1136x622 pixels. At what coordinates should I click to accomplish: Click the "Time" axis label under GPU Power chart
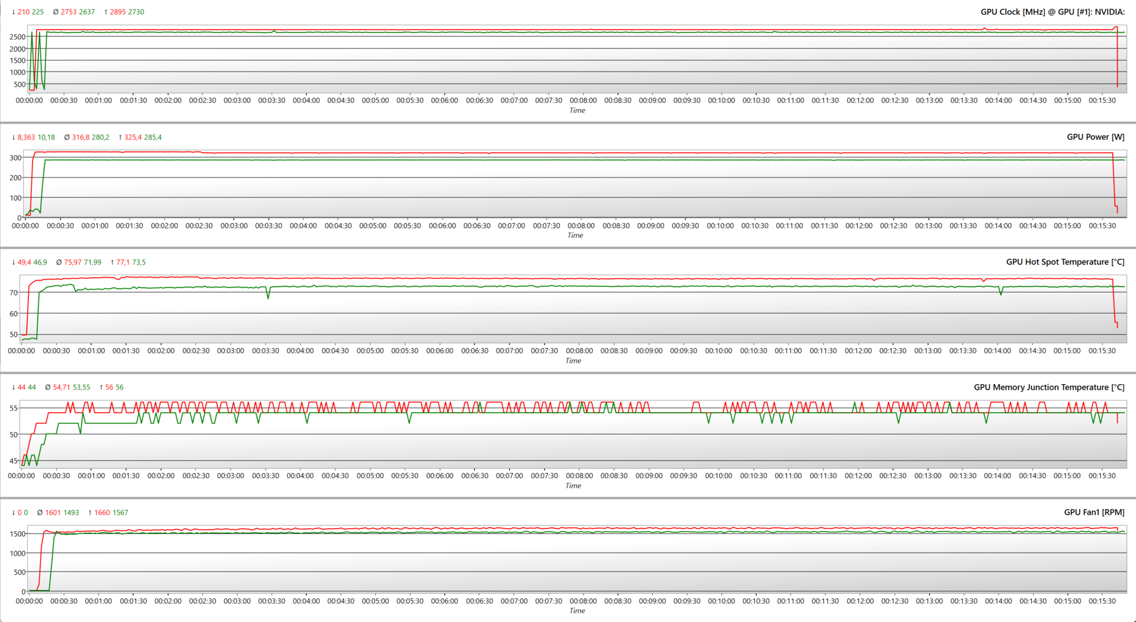pyautogui.click(x=576, y=236)
